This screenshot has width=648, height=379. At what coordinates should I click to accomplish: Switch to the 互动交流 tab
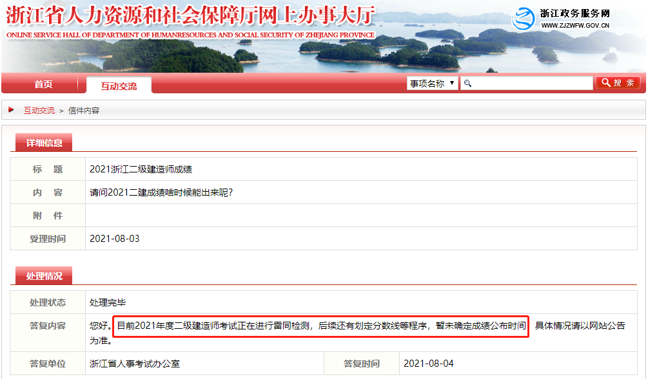[x=119, y=86]
